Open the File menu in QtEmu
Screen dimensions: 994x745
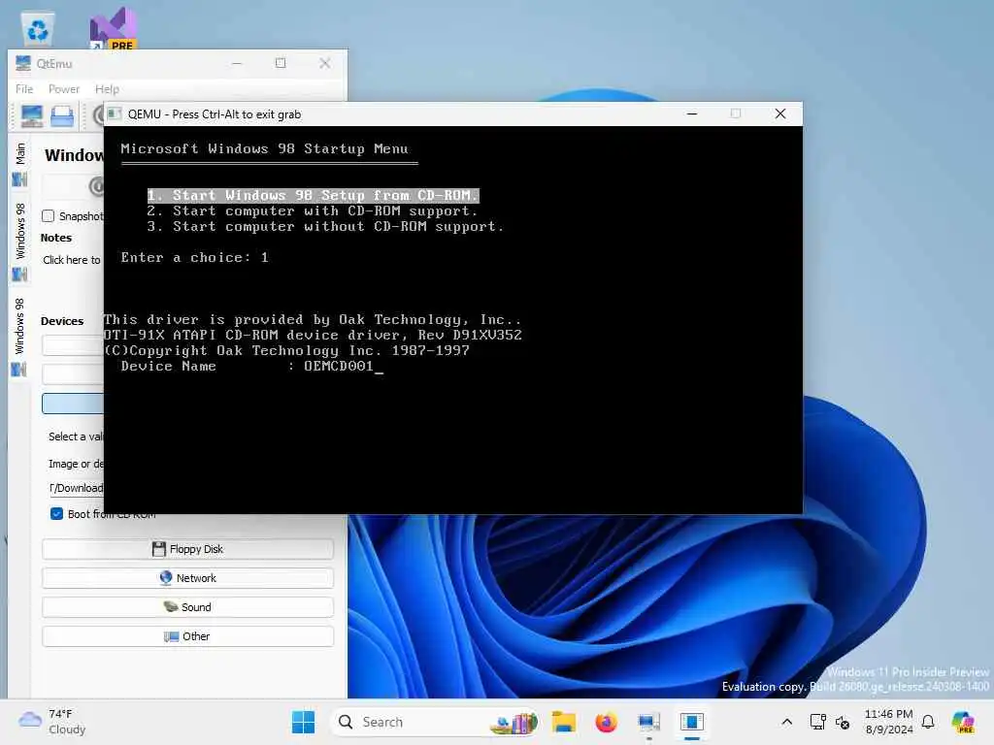pyautogui.click(x=24, y=89)
